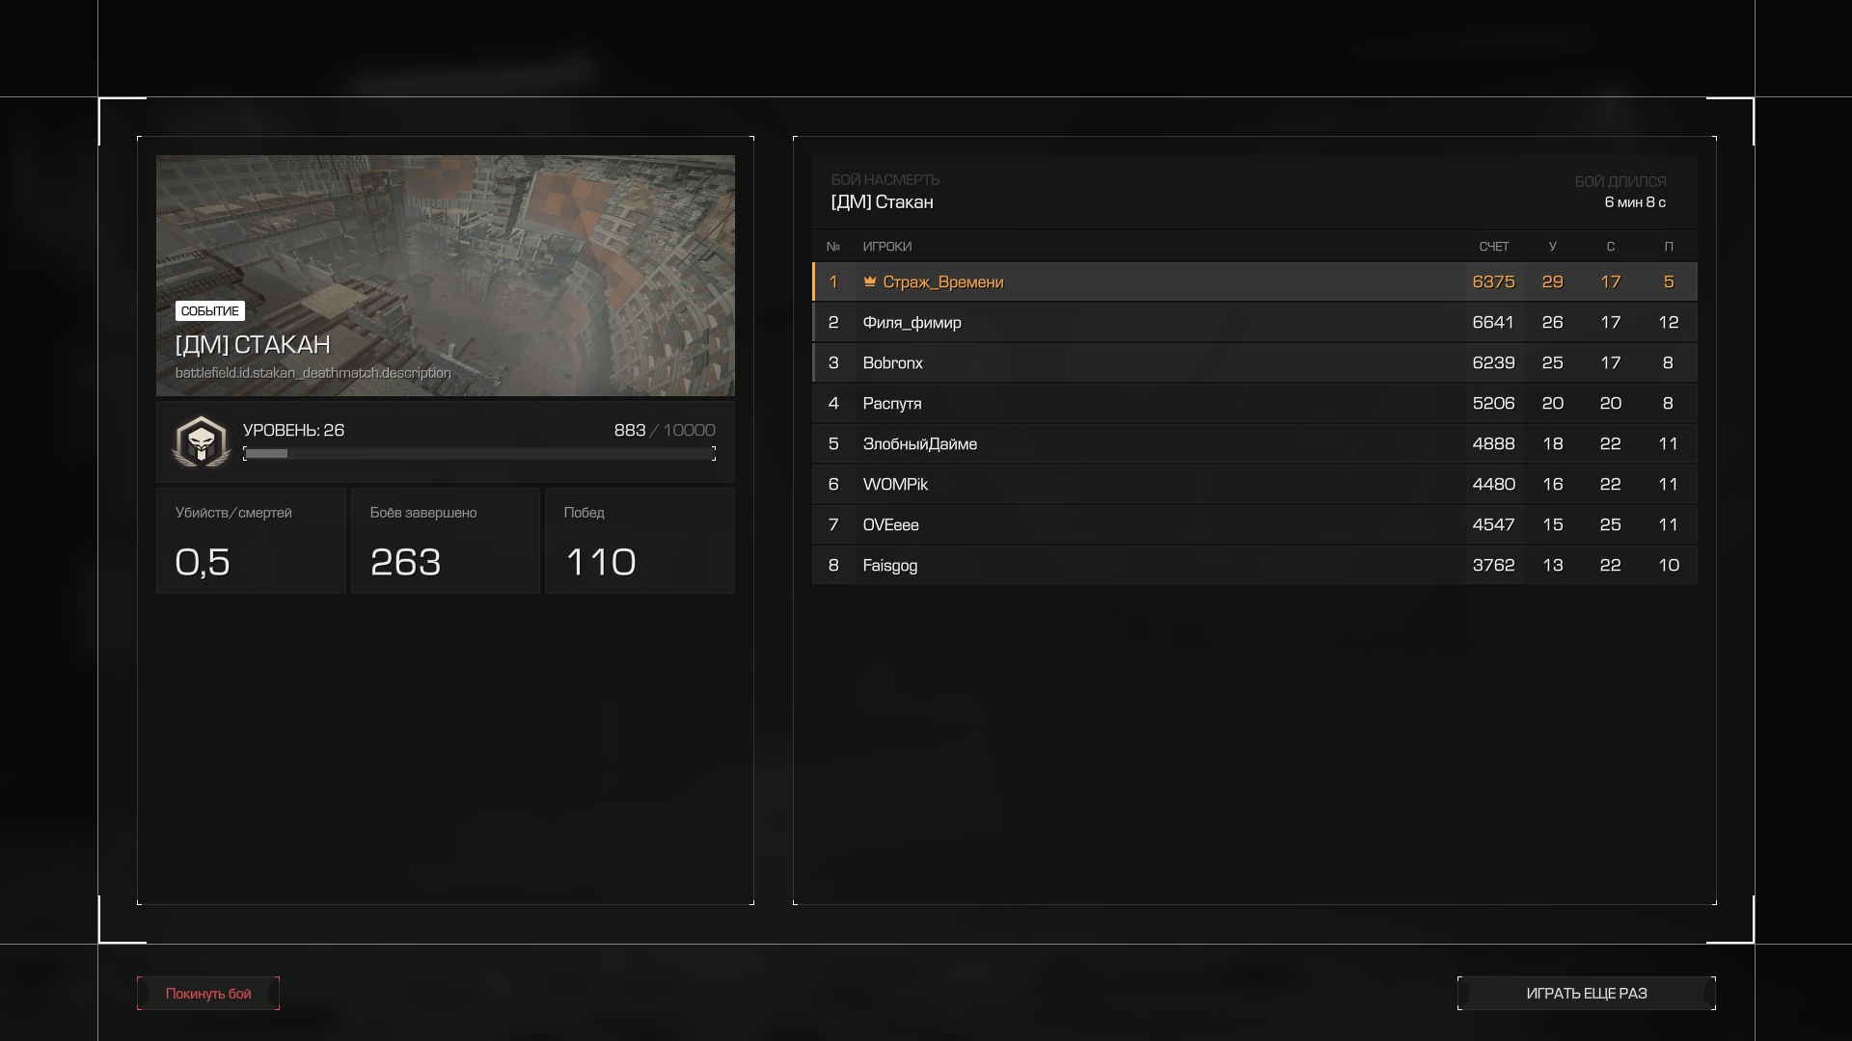Click score 6239 for Bobronx
Screen dimensions: 1852x1041
coord(1493,363)
